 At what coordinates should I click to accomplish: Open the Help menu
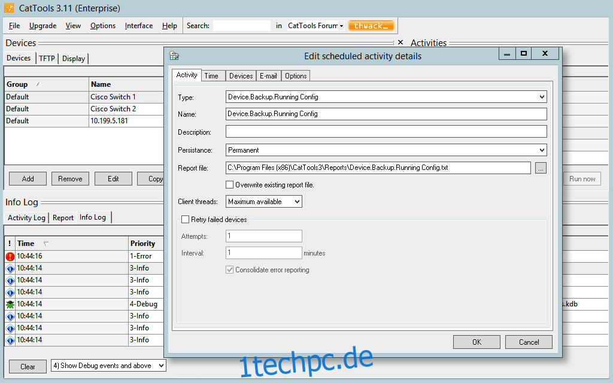tap(169, 26)
